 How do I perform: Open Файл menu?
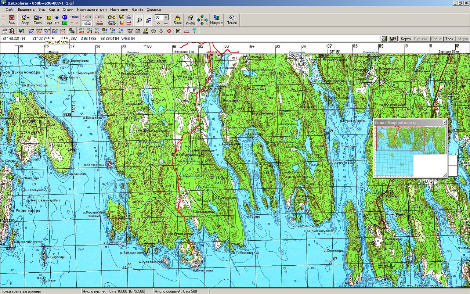(10, 9)
